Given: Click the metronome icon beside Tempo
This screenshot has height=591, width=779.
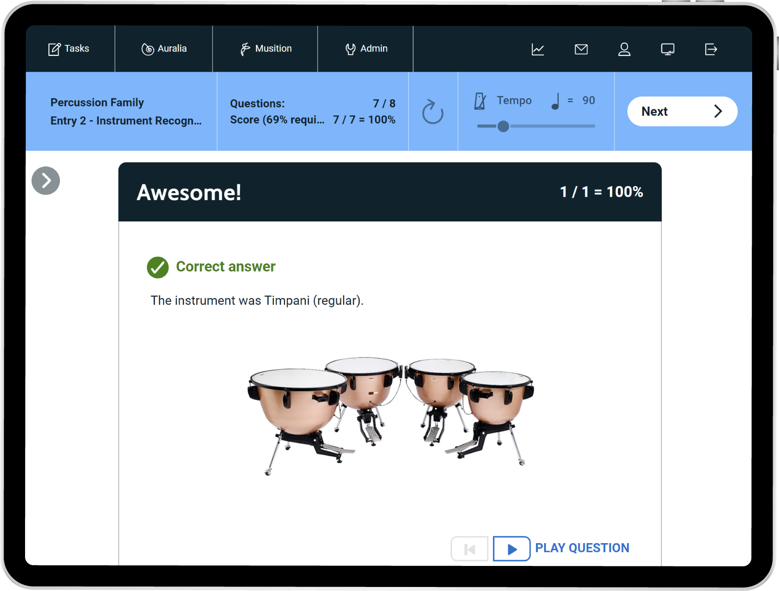Looking at the screenshot, I should (x=480, y=101).
